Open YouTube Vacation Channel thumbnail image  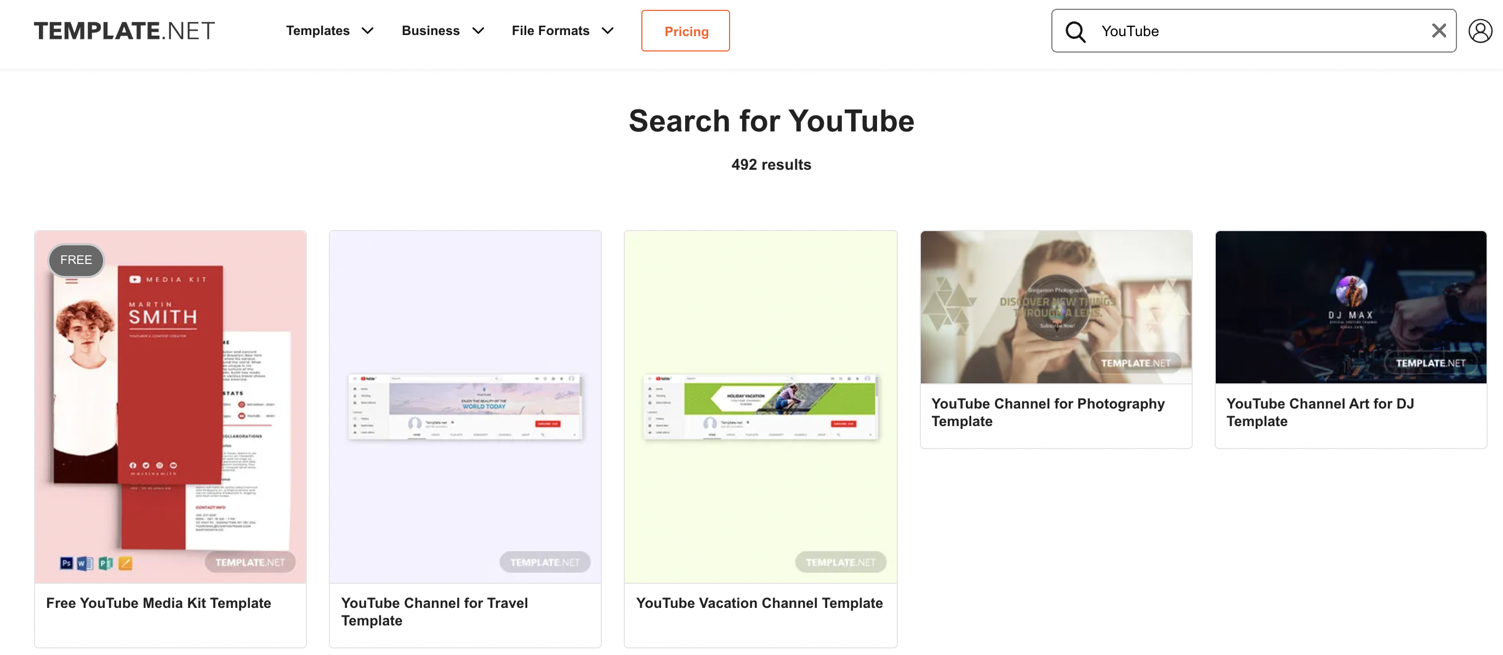(x=760, y=406)
